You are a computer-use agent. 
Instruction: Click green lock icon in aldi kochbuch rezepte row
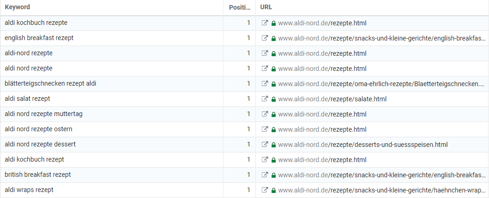(x=273, y=23)
